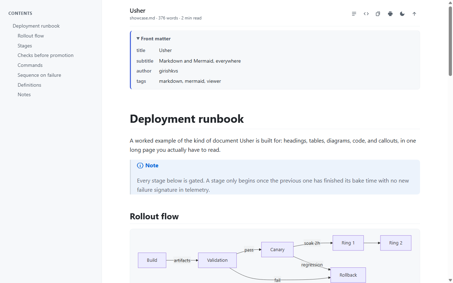
Task: Click the Canary node in the flowchart
Action: point(277,250)
